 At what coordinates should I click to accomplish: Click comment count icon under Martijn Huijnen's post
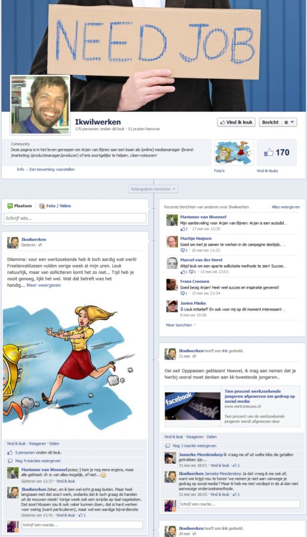[x=184, y=250]
